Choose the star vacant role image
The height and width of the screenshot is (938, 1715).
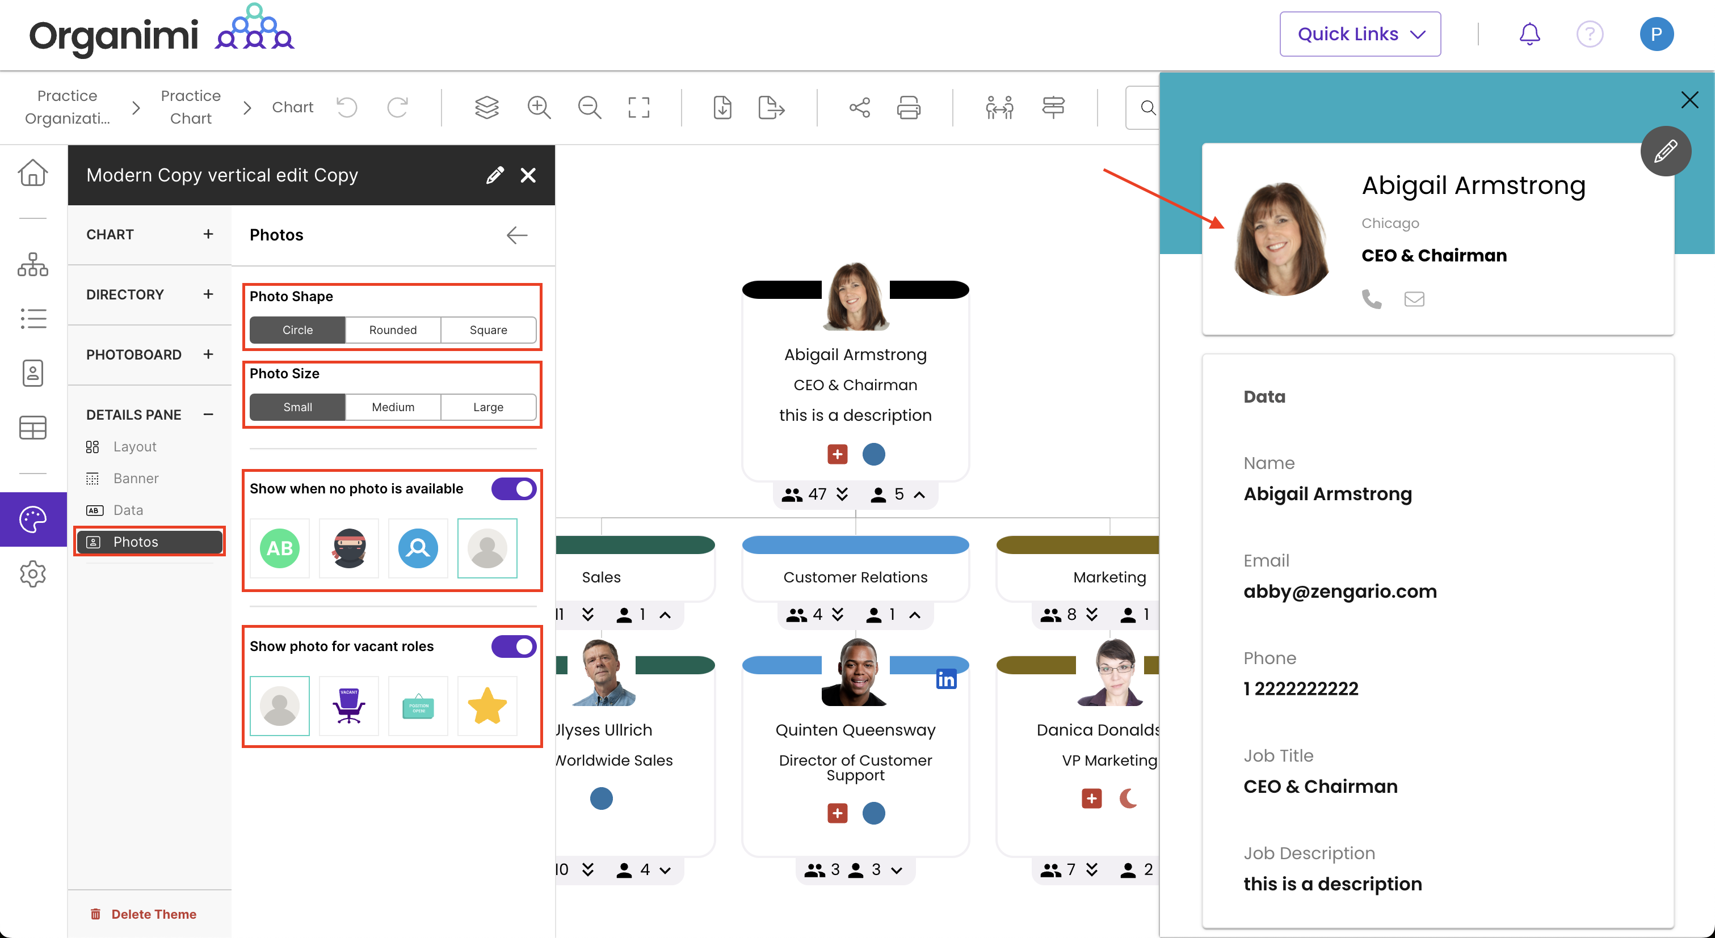(487, 706)
